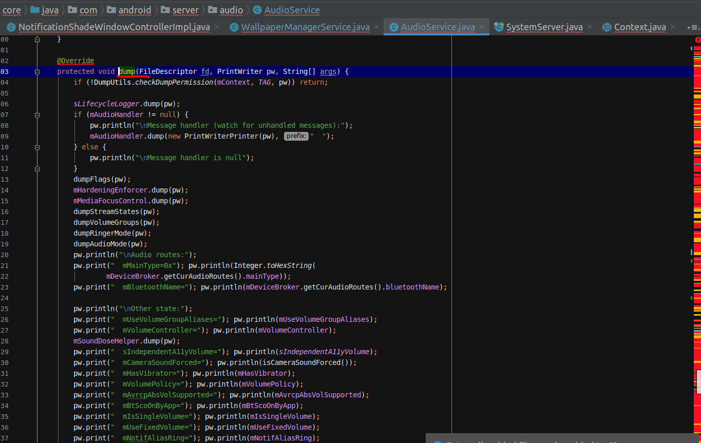Click mSoundDoseHelper on line 28
701x443 pixels.
(x=106, y=341)
